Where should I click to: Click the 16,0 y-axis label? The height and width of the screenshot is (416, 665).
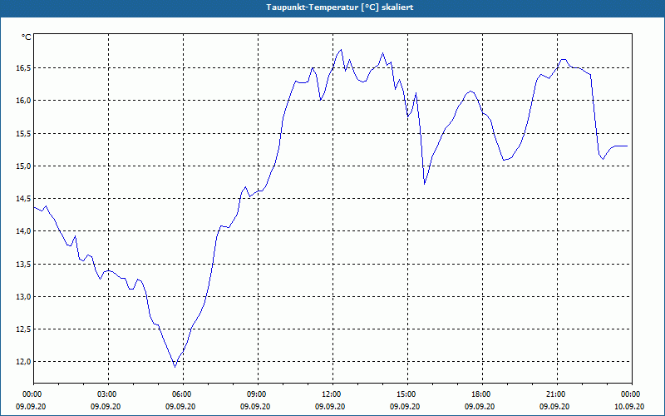(23, 101)
